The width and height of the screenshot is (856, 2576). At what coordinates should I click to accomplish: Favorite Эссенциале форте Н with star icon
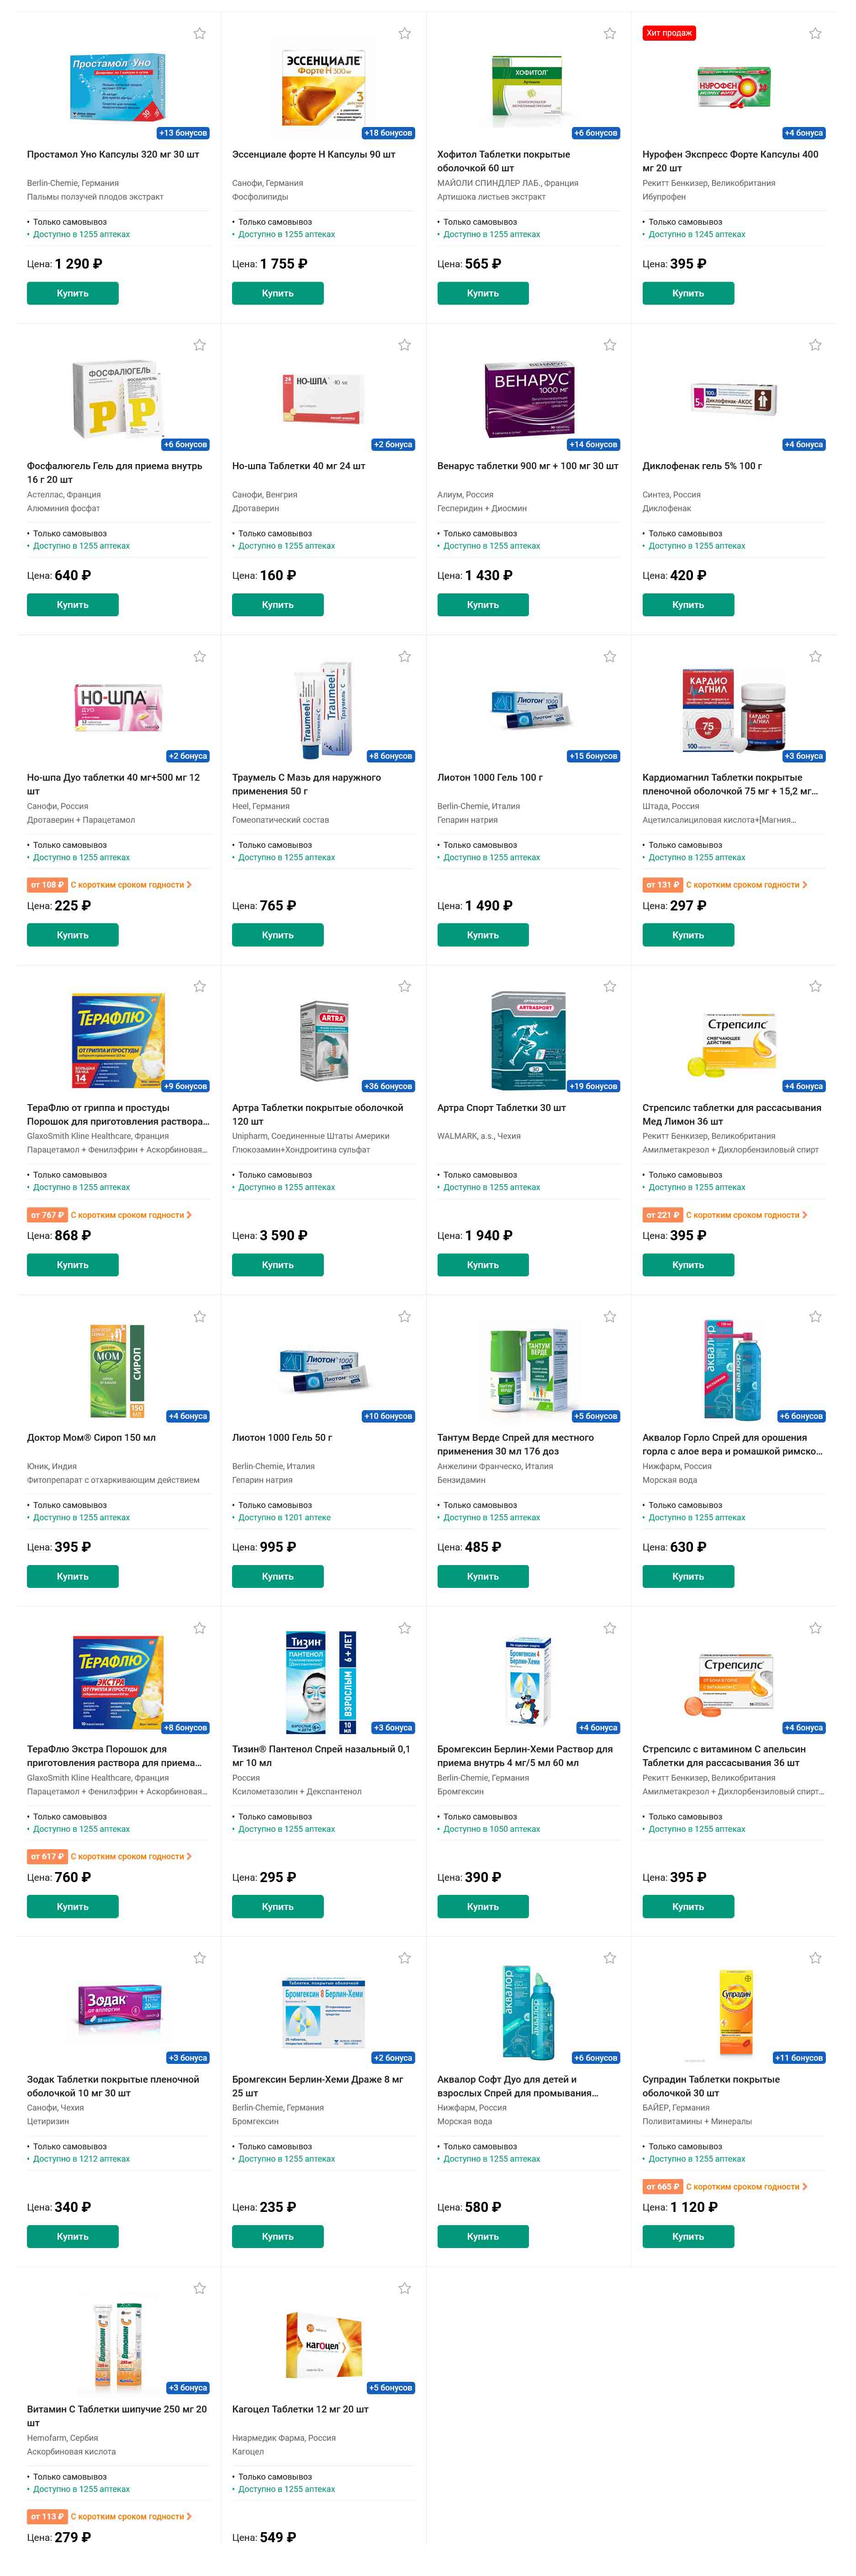pos(404,33)
